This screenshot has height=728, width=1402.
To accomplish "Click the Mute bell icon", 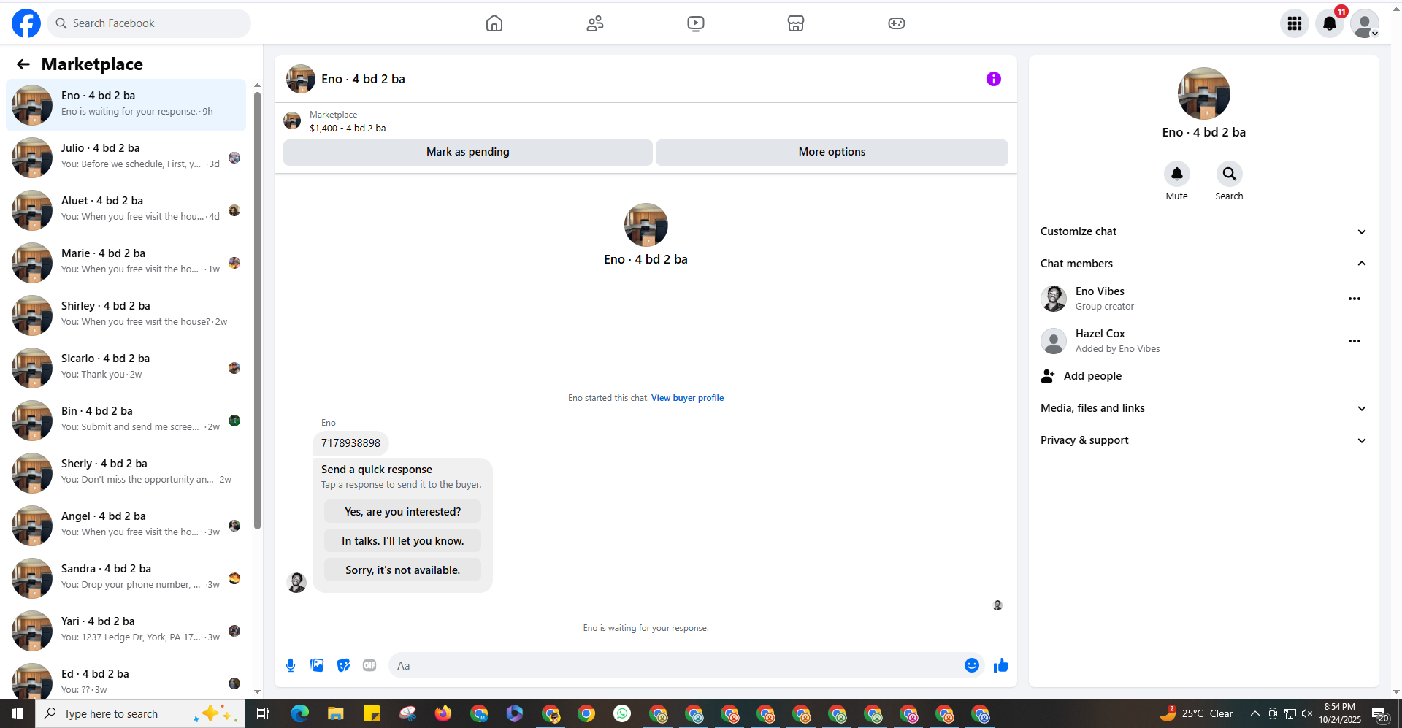I will 1177,174.
